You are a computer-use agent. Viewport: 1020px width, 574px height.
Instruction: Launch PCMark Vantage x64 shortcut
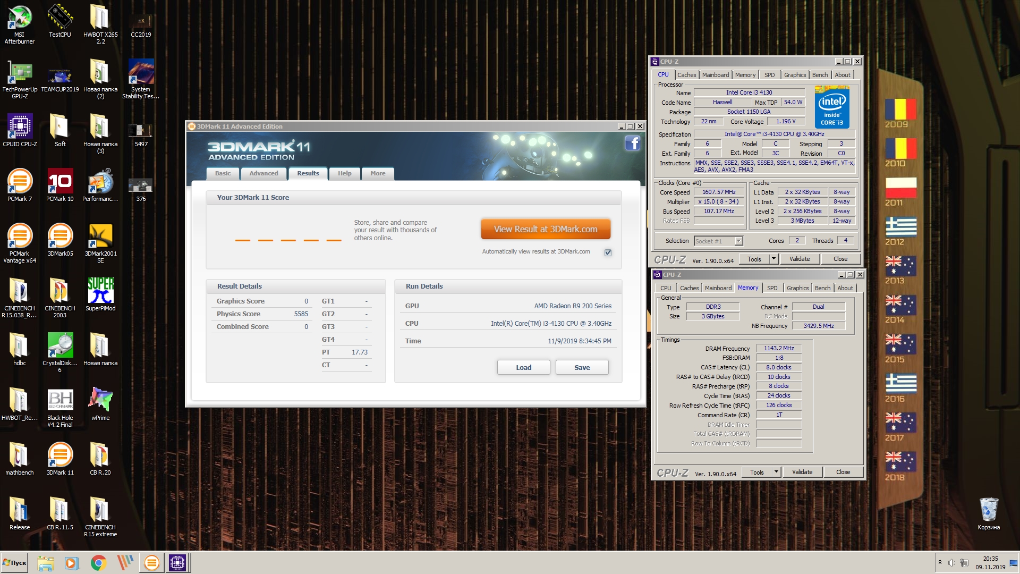click(x=20, y=243)
